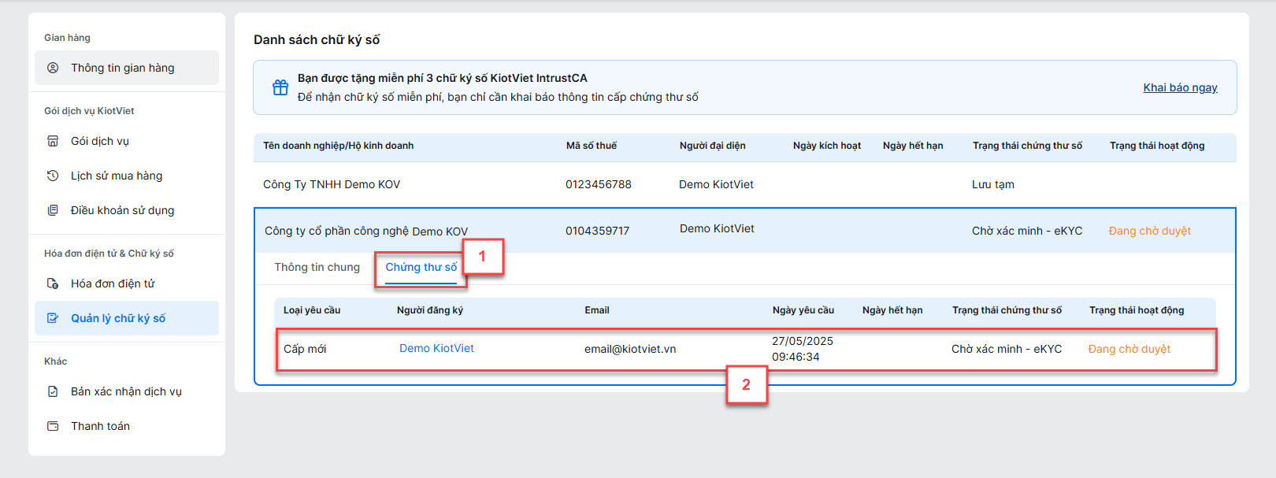Click the Thanh toán payment icon
Viewport: 1276px width, 478px height.
tap(53, 426)
